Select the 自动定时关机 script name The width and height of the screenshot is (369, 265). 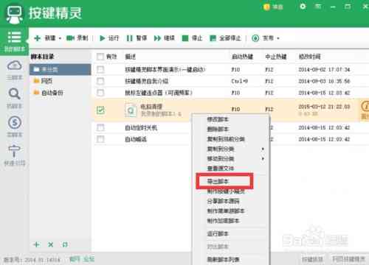point(141,127)
